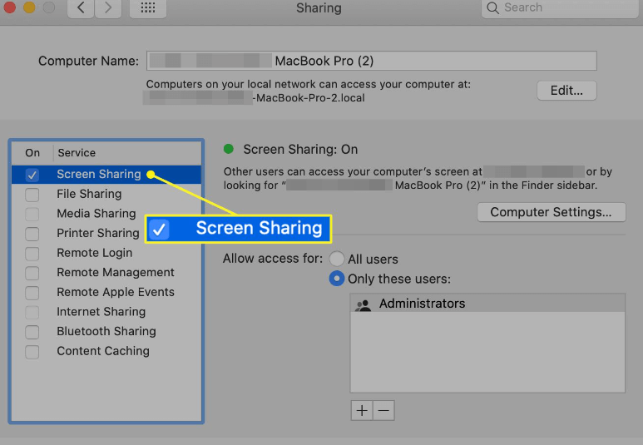Enable the Remote Apple Events checkbox

click(32, 293)
